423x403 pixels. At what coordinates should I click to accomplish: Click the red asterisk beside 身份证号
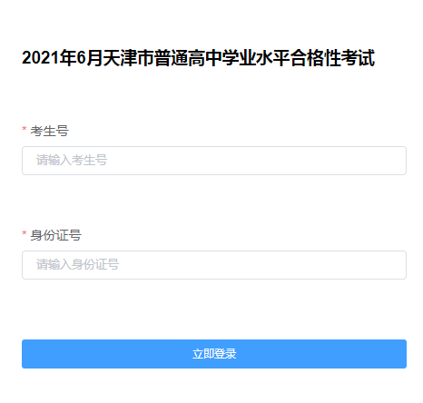click(25, 233)
